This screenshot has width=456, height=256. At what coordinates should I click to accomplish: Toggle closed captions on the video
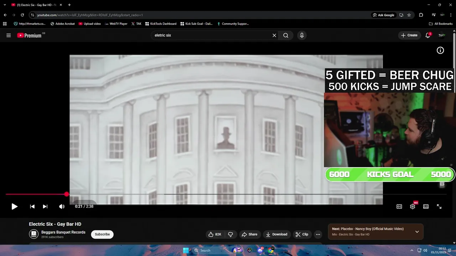pos(399,207)
